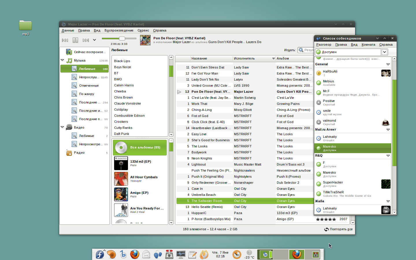Click the playback position slider handle
Image resolution: width=416 pixels, height=260 pixels.
(x=122, y=38)
